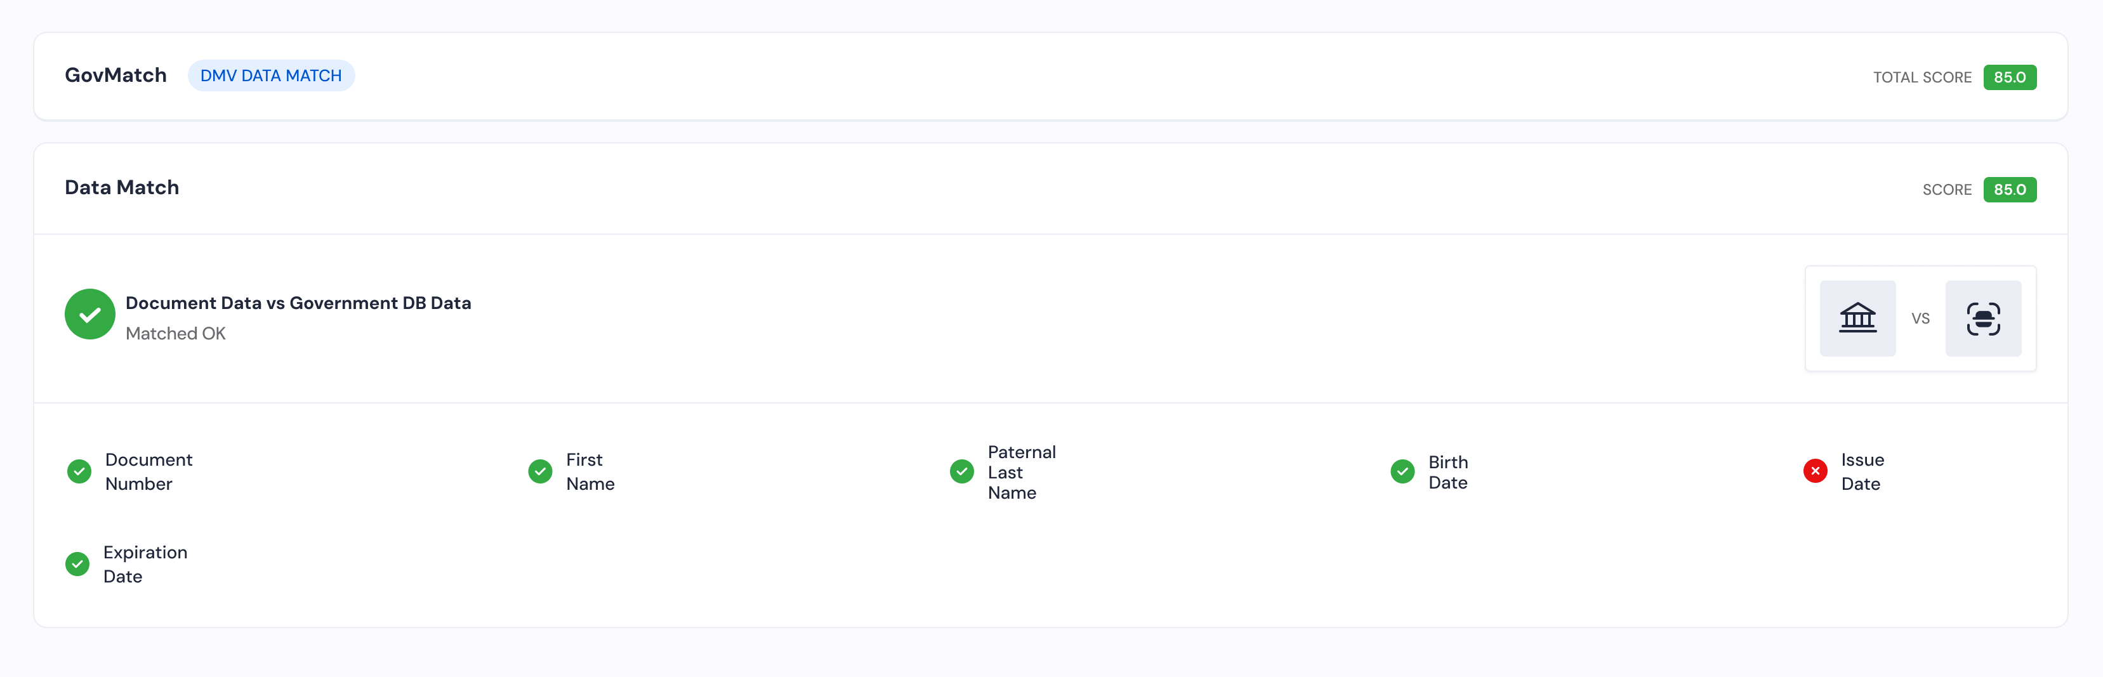Select Document Data vs Government DB Data title
This screenshot has height=677, width=2103.
(x=298, y=303)
